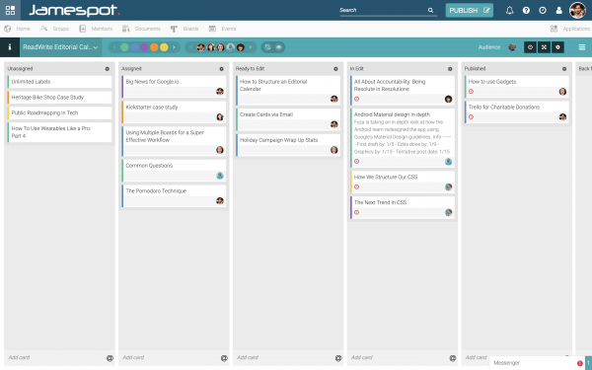Open Create Cards via Email card
The width and height of the screenshot is (592, 370).
click(288, 119)
